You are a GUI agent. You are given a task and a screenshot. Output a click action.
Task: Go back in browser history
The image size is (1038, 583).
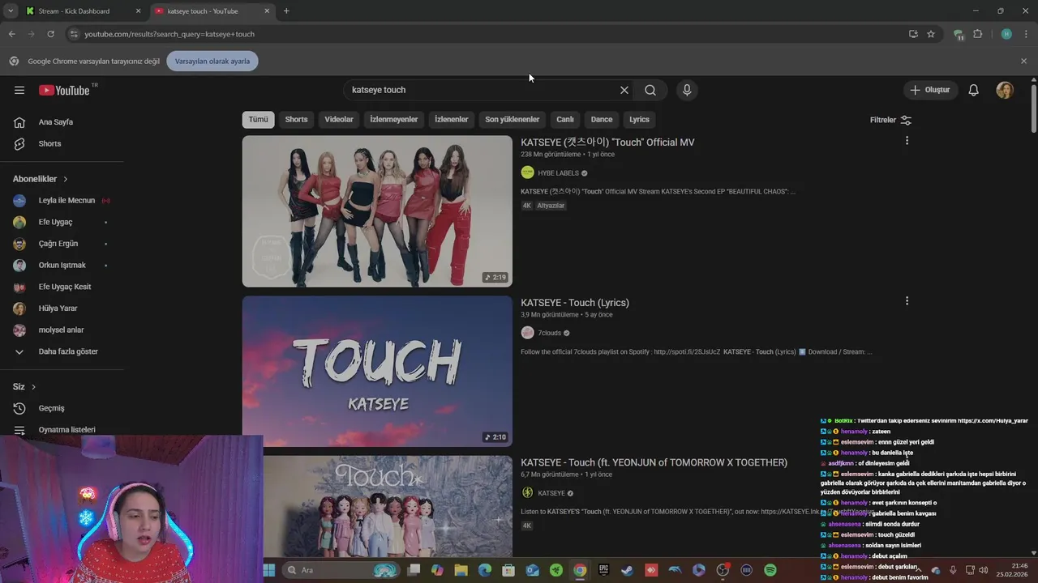pyautogui.click(x=11, y=34)
